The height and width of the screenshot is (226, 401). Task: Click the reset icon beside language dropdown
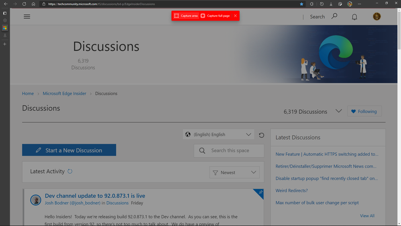261,135
